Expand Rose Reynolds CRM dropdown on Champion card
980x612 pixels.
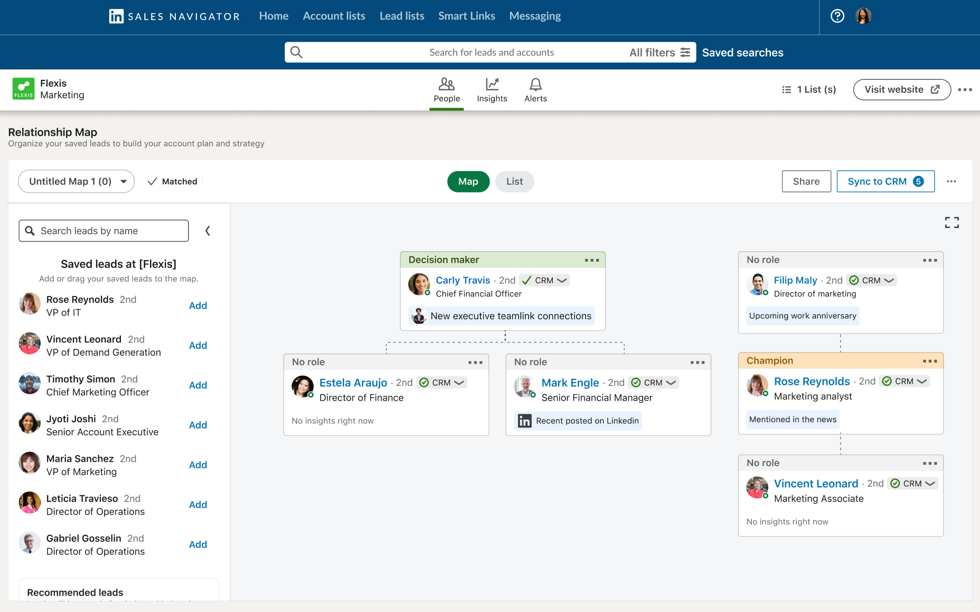click(904, 381)
